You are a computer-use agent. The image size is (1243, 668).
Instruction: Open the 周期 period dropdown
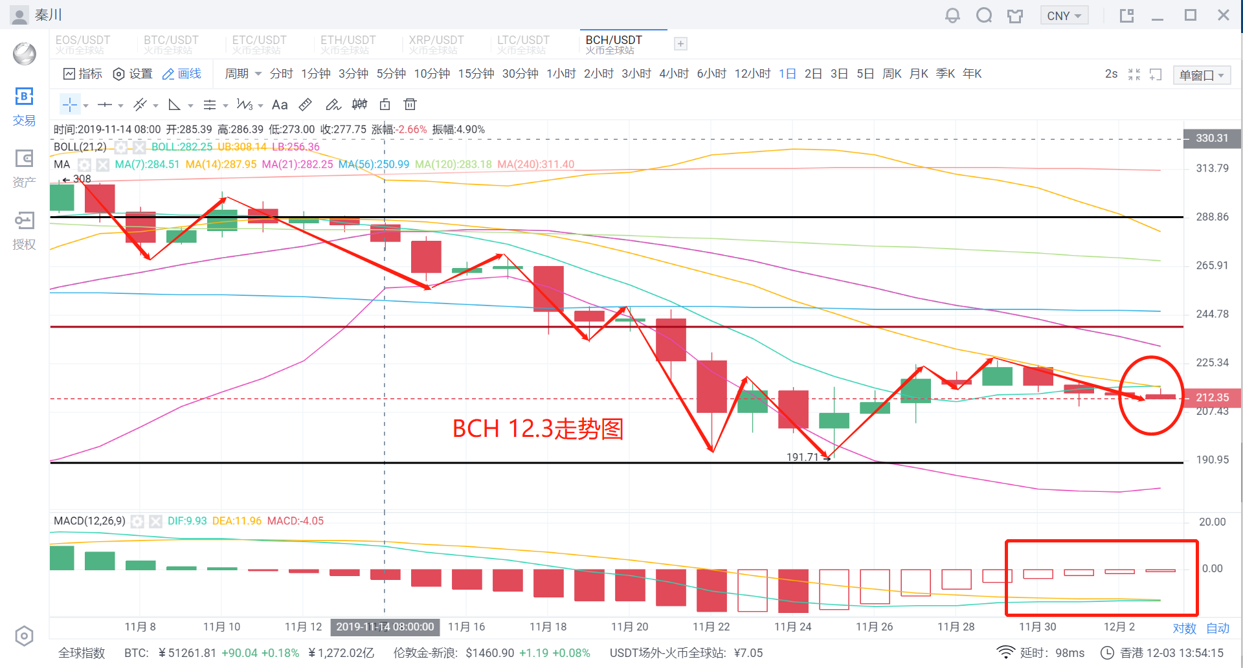(x=243, y=74)
